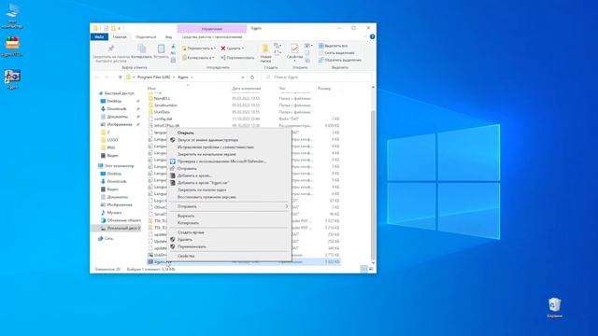Open the Delete button dropdown arrow
Viewport: 598px width, 336px height.
coord(243,49)
